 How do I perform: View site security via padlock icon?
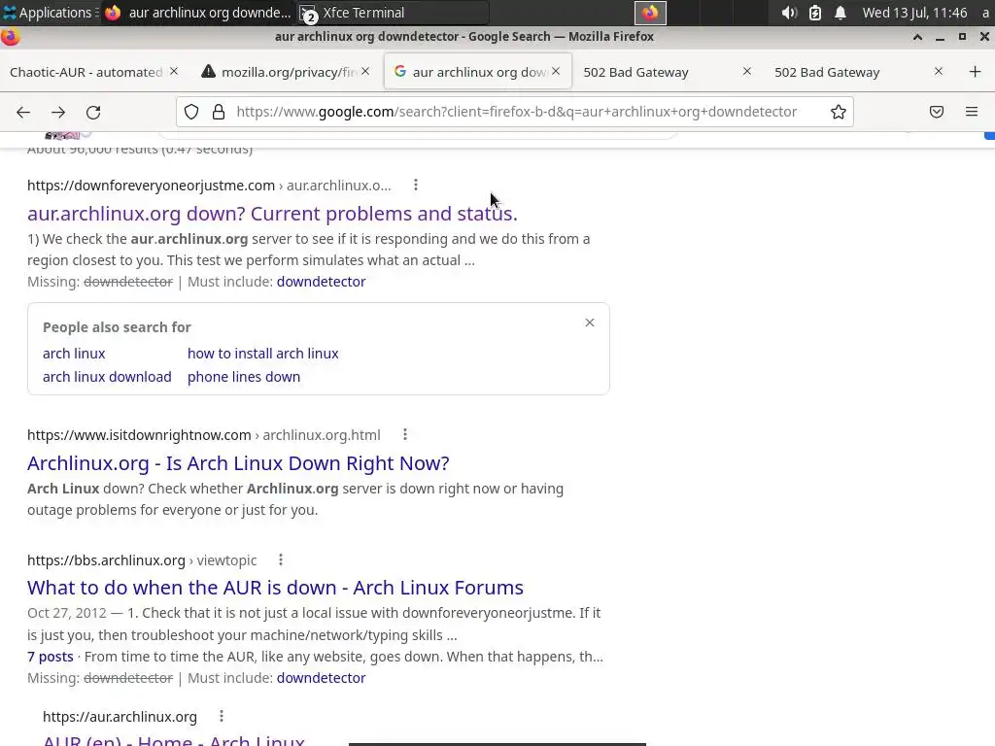click(x=219, y=113)
